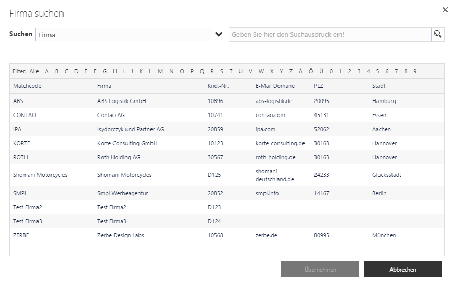Filter companies by letter S
455x293 pixels.
(221, 71)
